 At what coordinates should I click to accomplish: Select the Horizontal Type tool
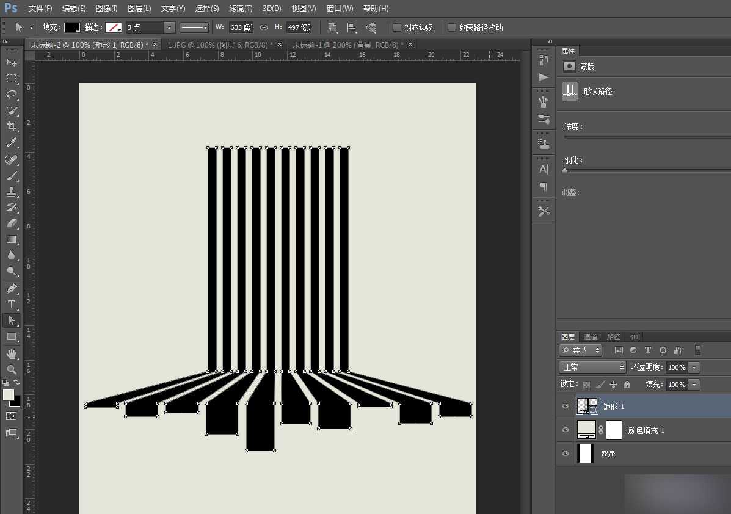coord(12,305)
